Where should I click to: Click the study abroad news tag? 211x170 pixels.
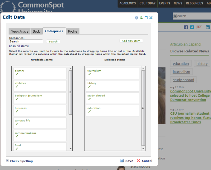click(184, 80)
